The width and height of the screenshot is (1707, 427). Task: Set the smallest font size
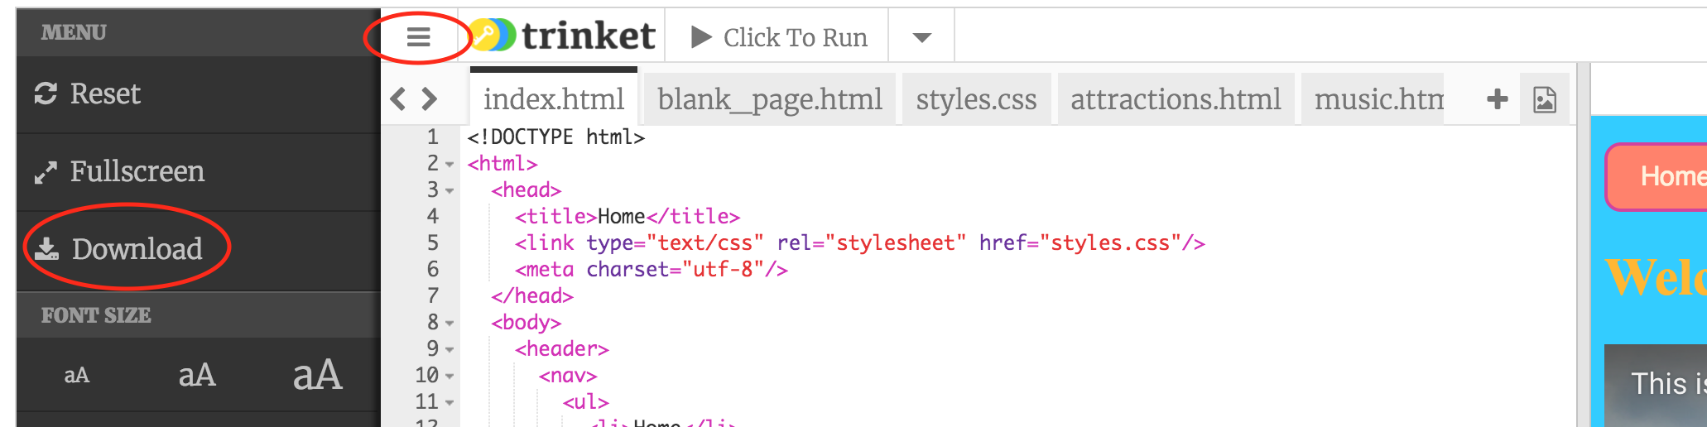point(76,376)
